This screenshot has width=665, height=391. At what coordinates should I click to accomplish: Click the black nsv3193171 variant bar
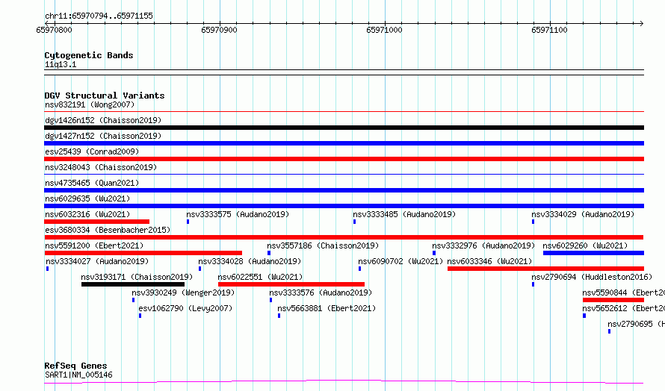pyautogui.click(x=133, y=284)
